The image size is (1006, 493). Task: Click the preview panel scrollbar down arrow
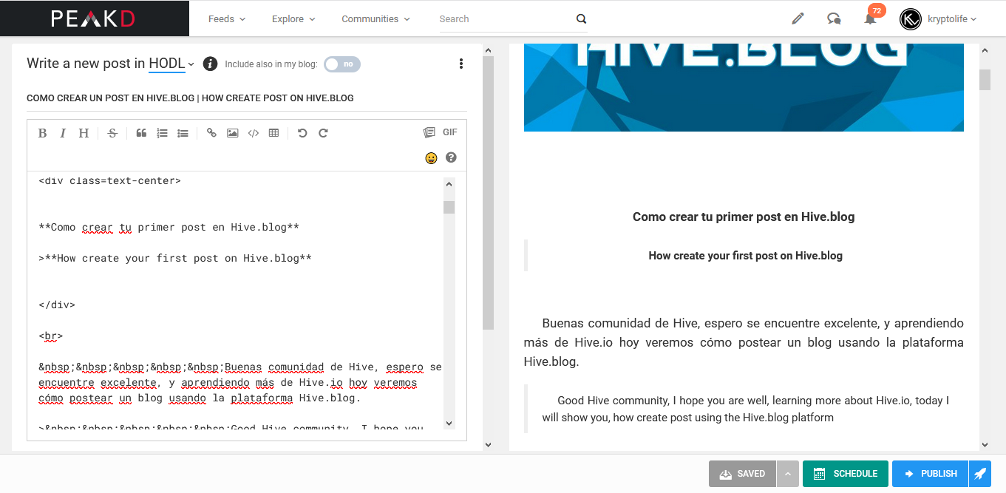click(985, 444)
